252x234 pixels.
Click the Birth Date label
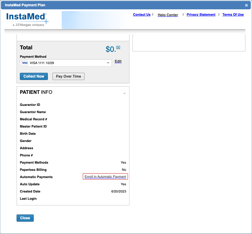click(28, 134)
